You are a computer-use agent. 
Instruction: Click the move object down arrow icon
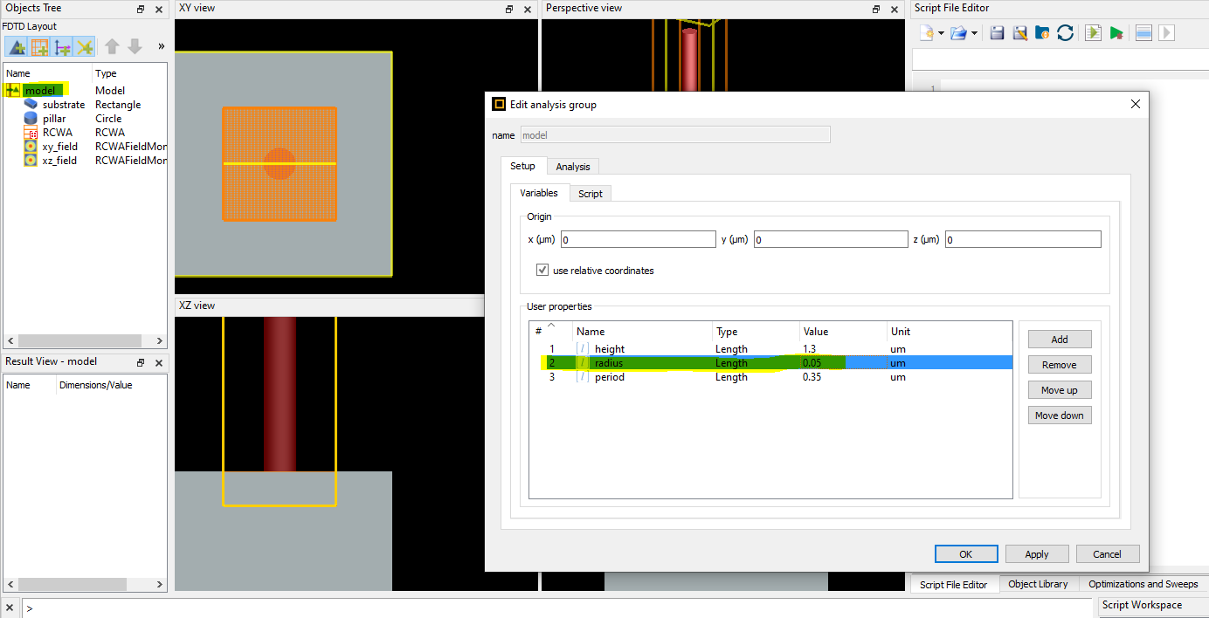pos(135,46)
